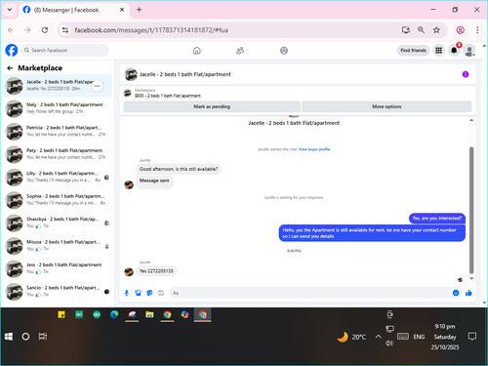Click the message input field Aa
The height and width of the screenshot is (366, 488).
[x=309, y=293]
